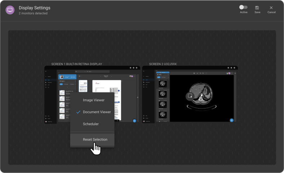
Task: Click Reset Selection in the menu
Action: click(x=95, y=139)
